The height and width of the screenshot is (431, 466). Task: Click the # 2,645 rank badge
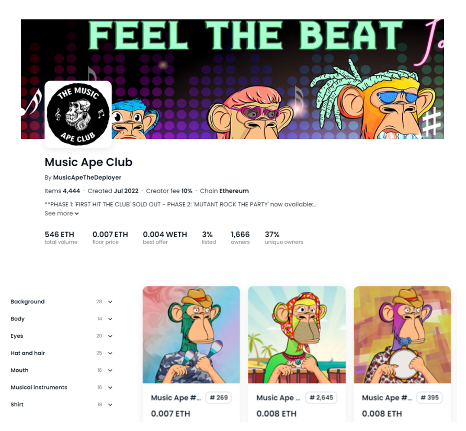[321, 397]
